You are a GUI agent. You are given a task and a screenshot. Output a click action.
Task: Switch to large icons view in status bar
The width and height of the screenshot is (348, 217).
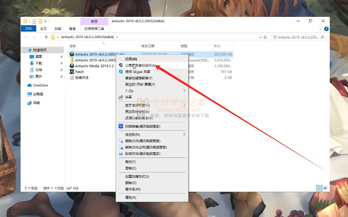[325, 188]
